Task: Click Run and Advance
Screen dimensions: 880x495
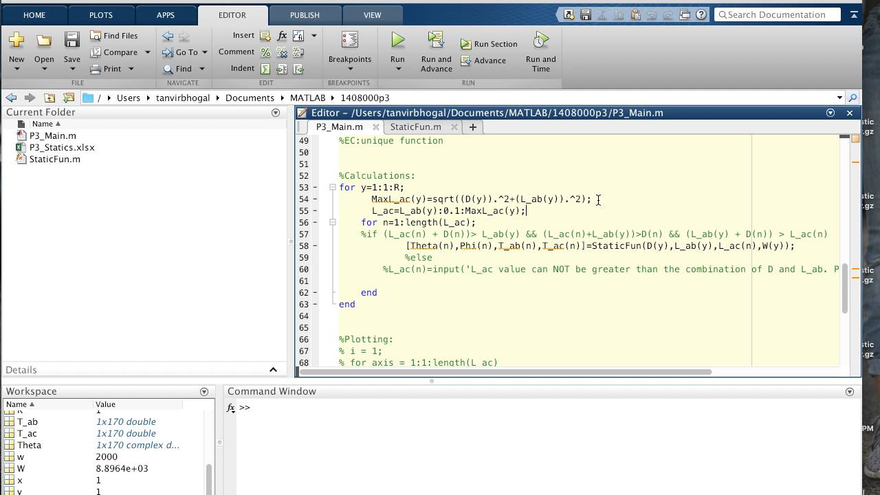Action: tap(437, 52)
